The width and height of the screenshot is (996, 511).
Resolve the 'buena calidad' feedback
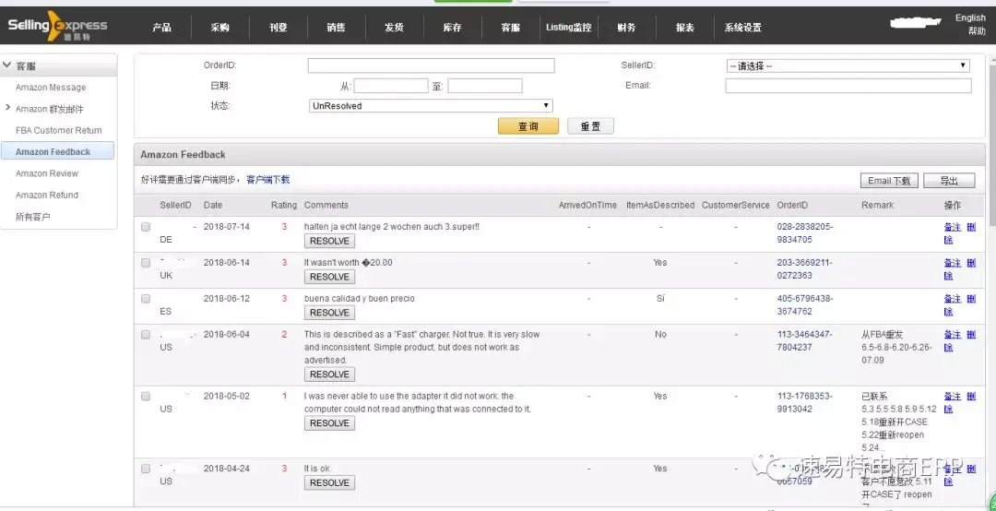pos(329,313)
